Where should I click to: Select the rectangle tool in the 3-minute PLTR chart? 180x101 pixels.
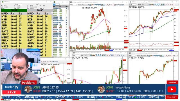coord(175,4)
